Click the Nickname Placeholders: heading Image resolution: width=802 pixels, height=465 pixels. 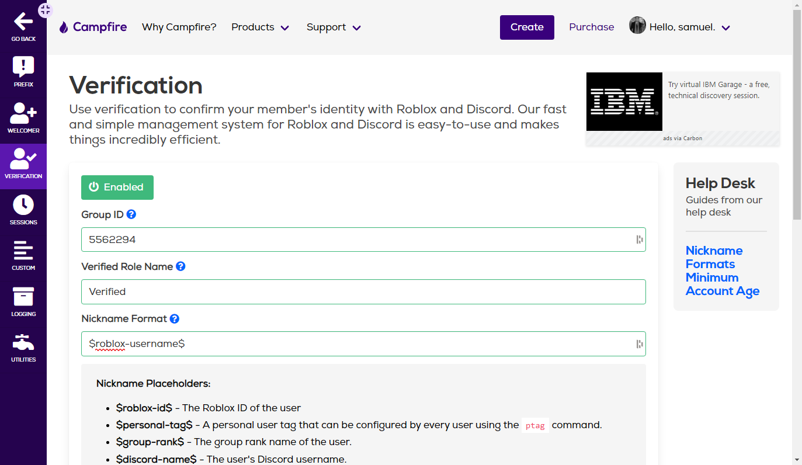[153, 384]
